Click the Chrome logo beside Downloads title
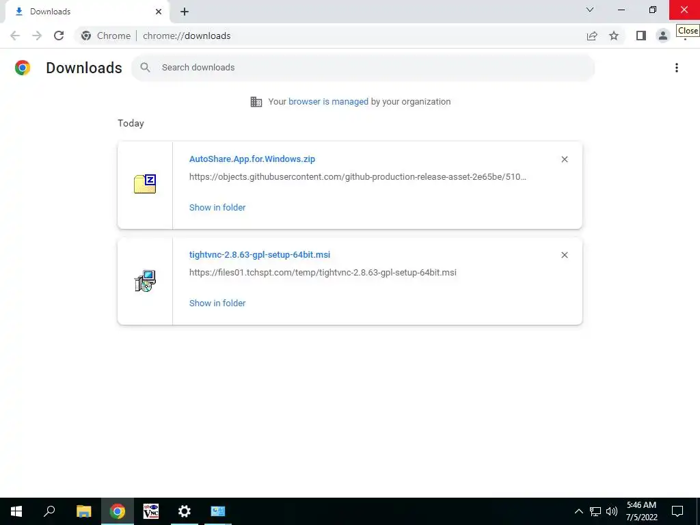Viewport: 700px width, 525px height. click(x=23, y=68)
